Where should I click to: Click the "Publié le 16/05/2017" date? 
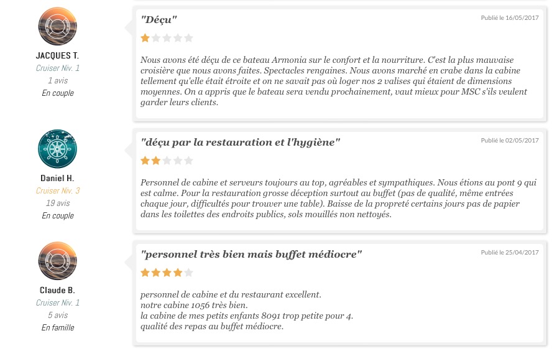coord(509,18)
